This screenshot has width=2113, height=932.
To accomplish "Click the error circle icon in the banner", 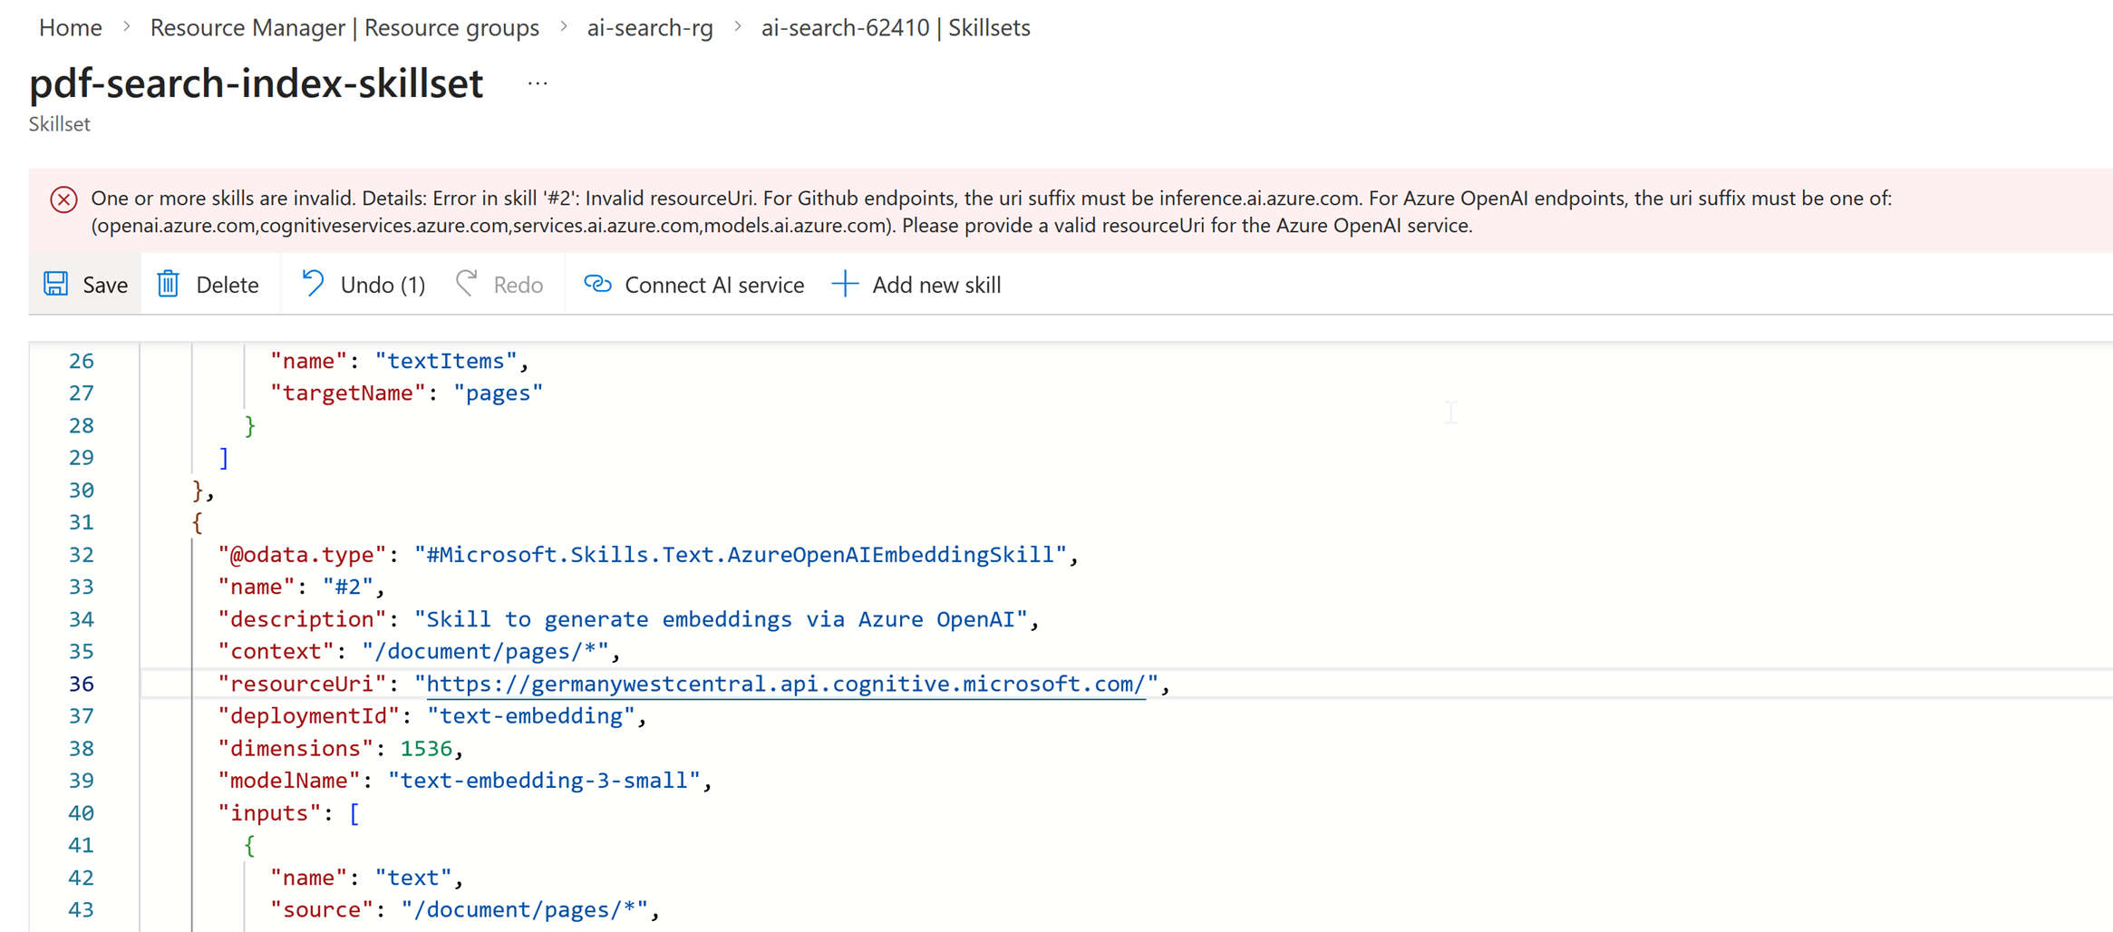I will (63, 199).
